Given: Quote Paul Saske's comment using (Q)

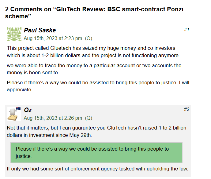Looking at the screenshot, I should 89,38.
